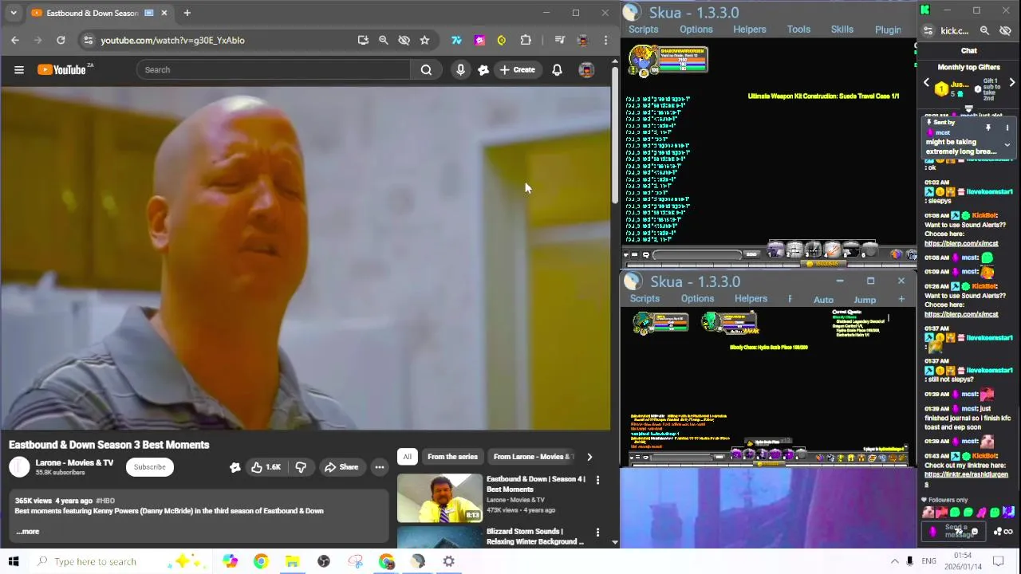This screenshot has width=1021, height=574.
Task: Open options for Season 4 Best Moments video
Action: (x=597, y=480)
